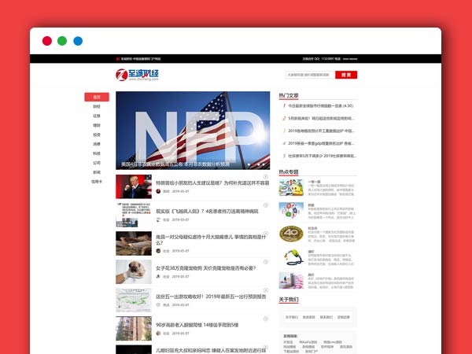The height and width of the screenshot is (354, 472).
Task: Open the fuel pump nozzle topic thumbnail
Action: click(291, 257)
